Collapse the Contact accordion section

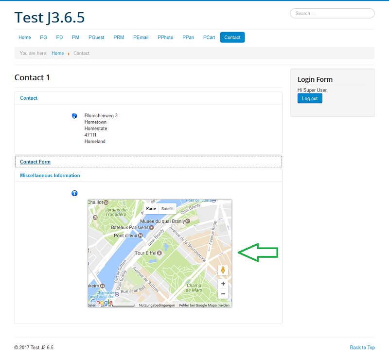click(x=29, y=98)
